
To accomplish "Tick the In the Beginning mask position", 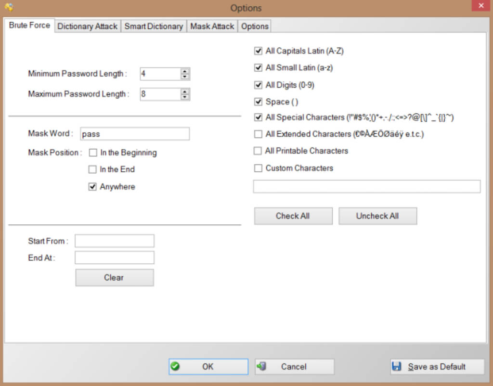I will (93, 153).
